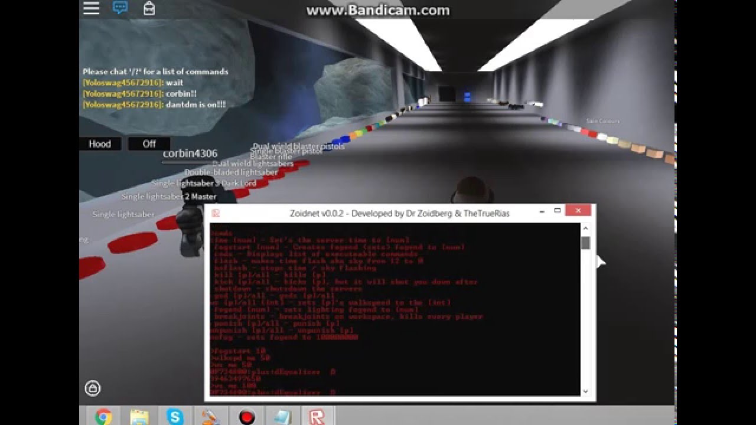Click console line 'nofog - sets fogend'
The height and width of the screenshot is (425, 756).
coord(284,338)
